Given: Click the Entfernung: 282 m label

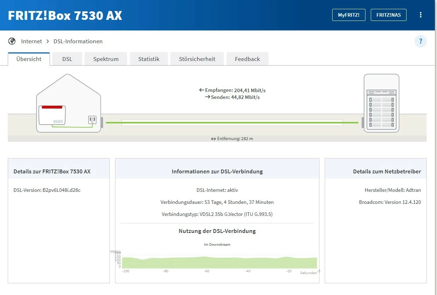Looking at the screenshot, I should (232, 139).
